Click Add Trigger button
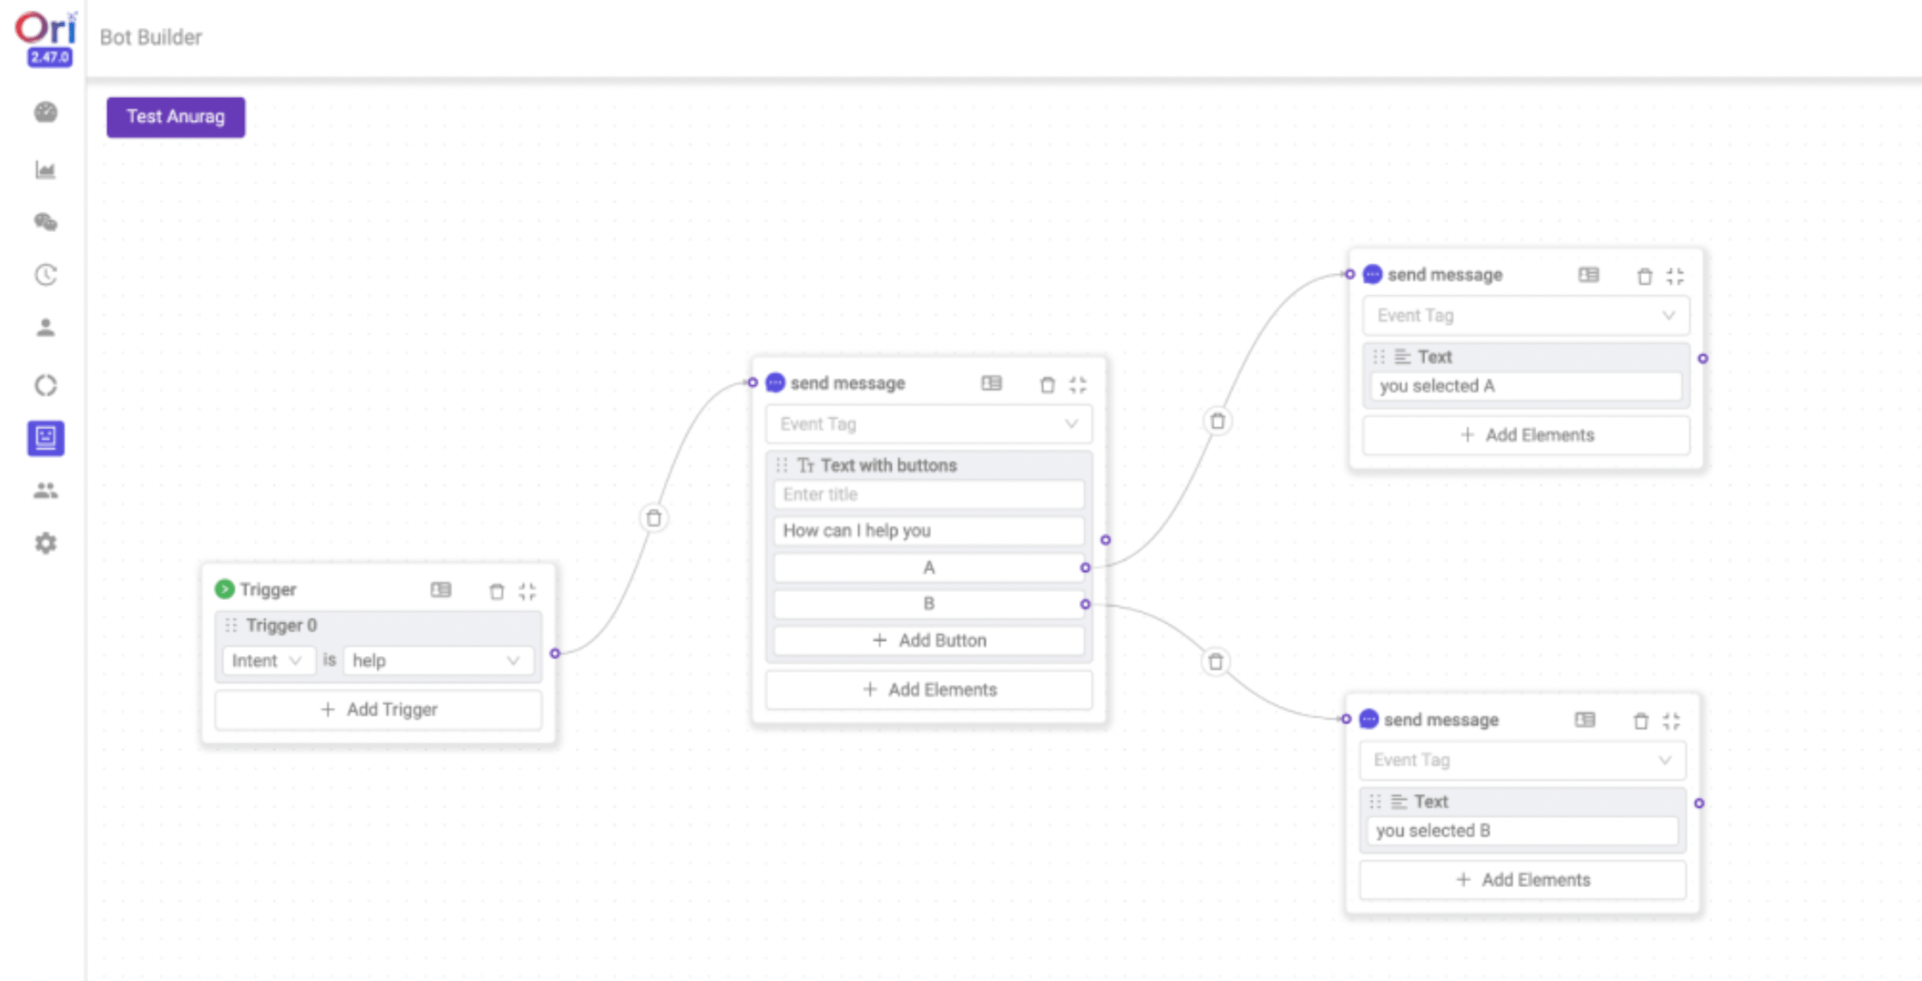The height and width of the screenshot is (981, 1922). tap(378, 709)
